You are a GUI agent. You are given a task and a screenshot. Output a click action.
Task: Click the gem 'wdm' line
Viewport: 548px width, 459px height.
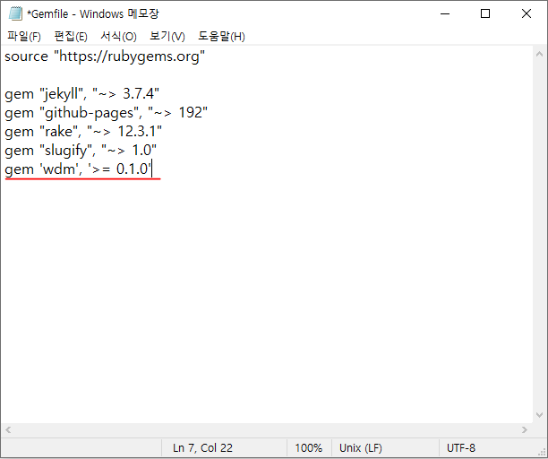pos(78,169)
